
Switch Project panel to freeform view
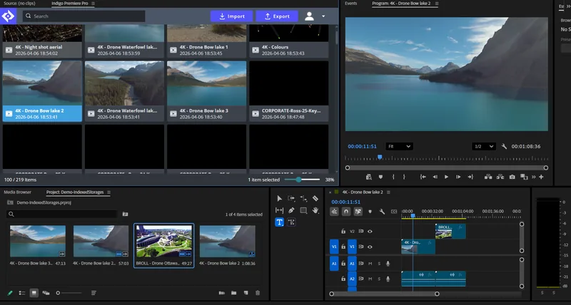(46, 293)
